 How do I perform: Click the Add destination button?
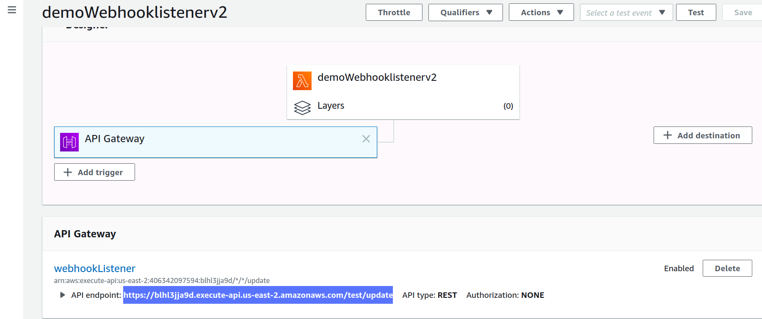703,135
